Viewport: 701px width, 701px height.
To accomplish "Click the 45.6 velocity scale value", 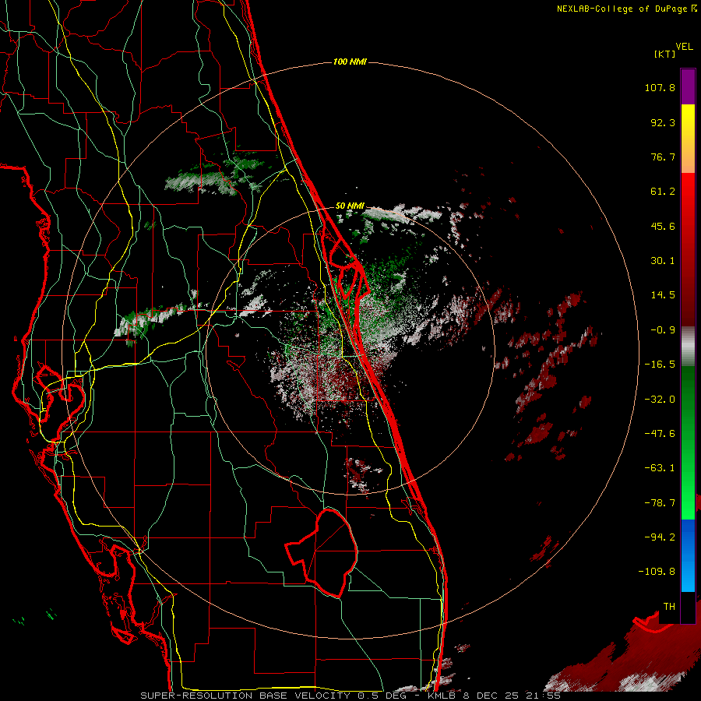I will [x=663, y=226].
